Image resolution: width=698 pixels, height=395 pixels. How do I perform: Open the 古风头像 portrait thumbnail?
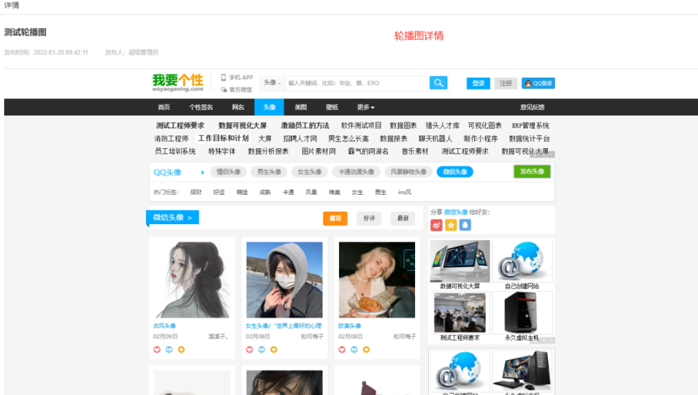(192, 280)
